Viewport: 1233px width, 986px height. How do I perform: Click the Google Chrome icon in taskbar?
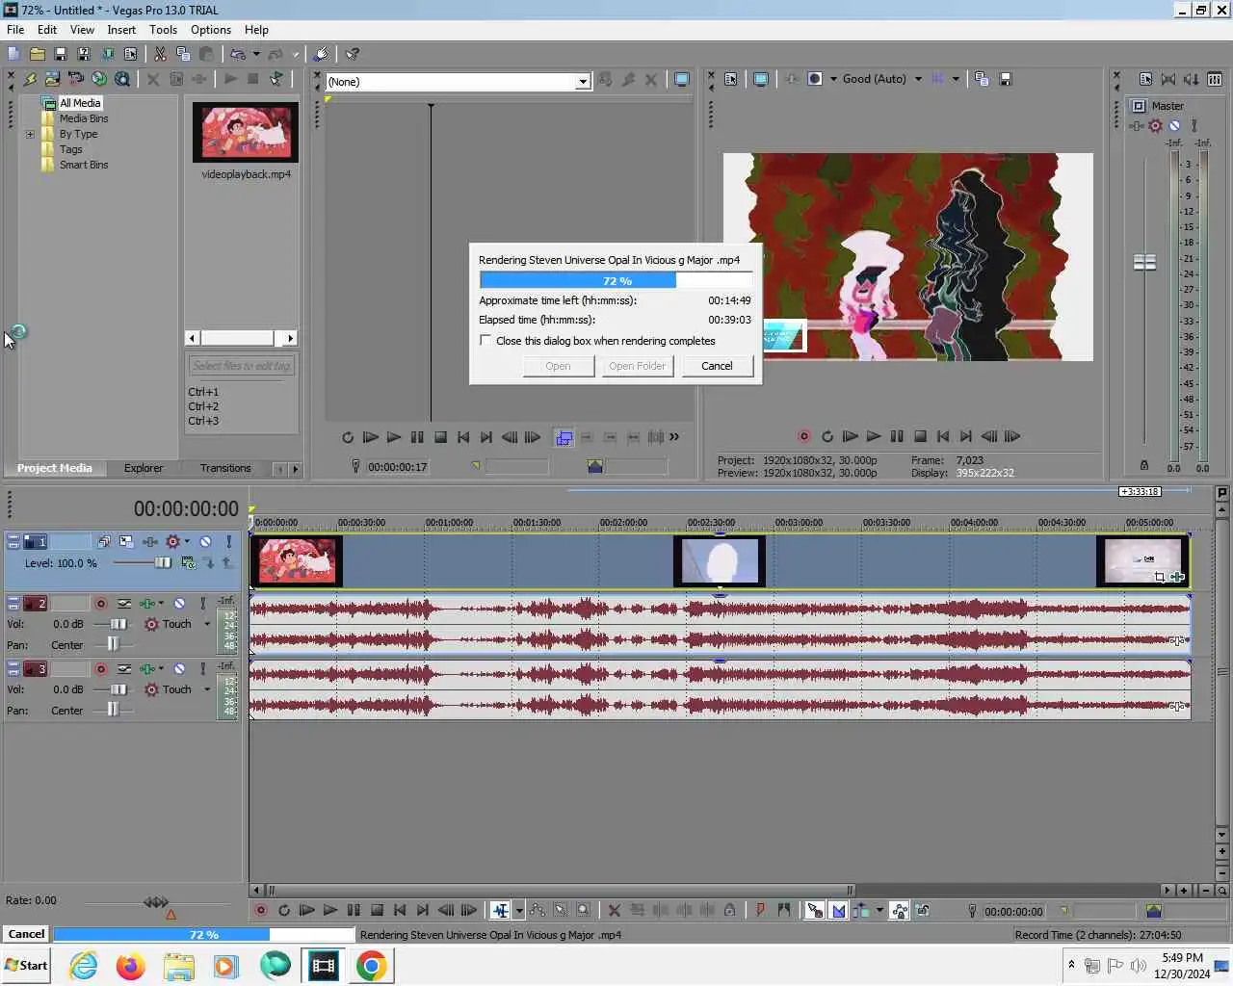(x=371, y=966)
